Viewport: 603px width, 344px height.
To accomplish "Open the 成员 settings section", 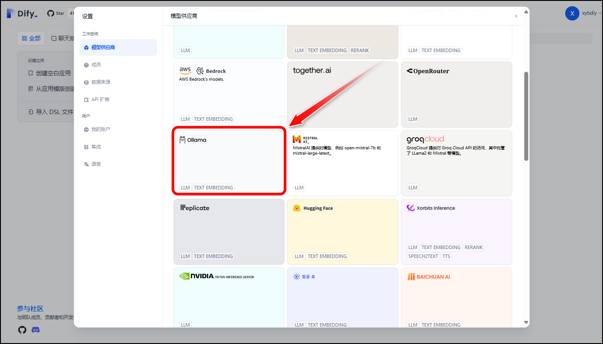I will pos(118,65).
